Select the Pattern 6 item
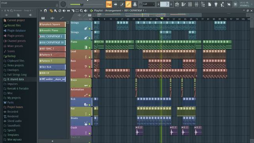This screenshot has width=254, height=143. click(x=52, y=55)
